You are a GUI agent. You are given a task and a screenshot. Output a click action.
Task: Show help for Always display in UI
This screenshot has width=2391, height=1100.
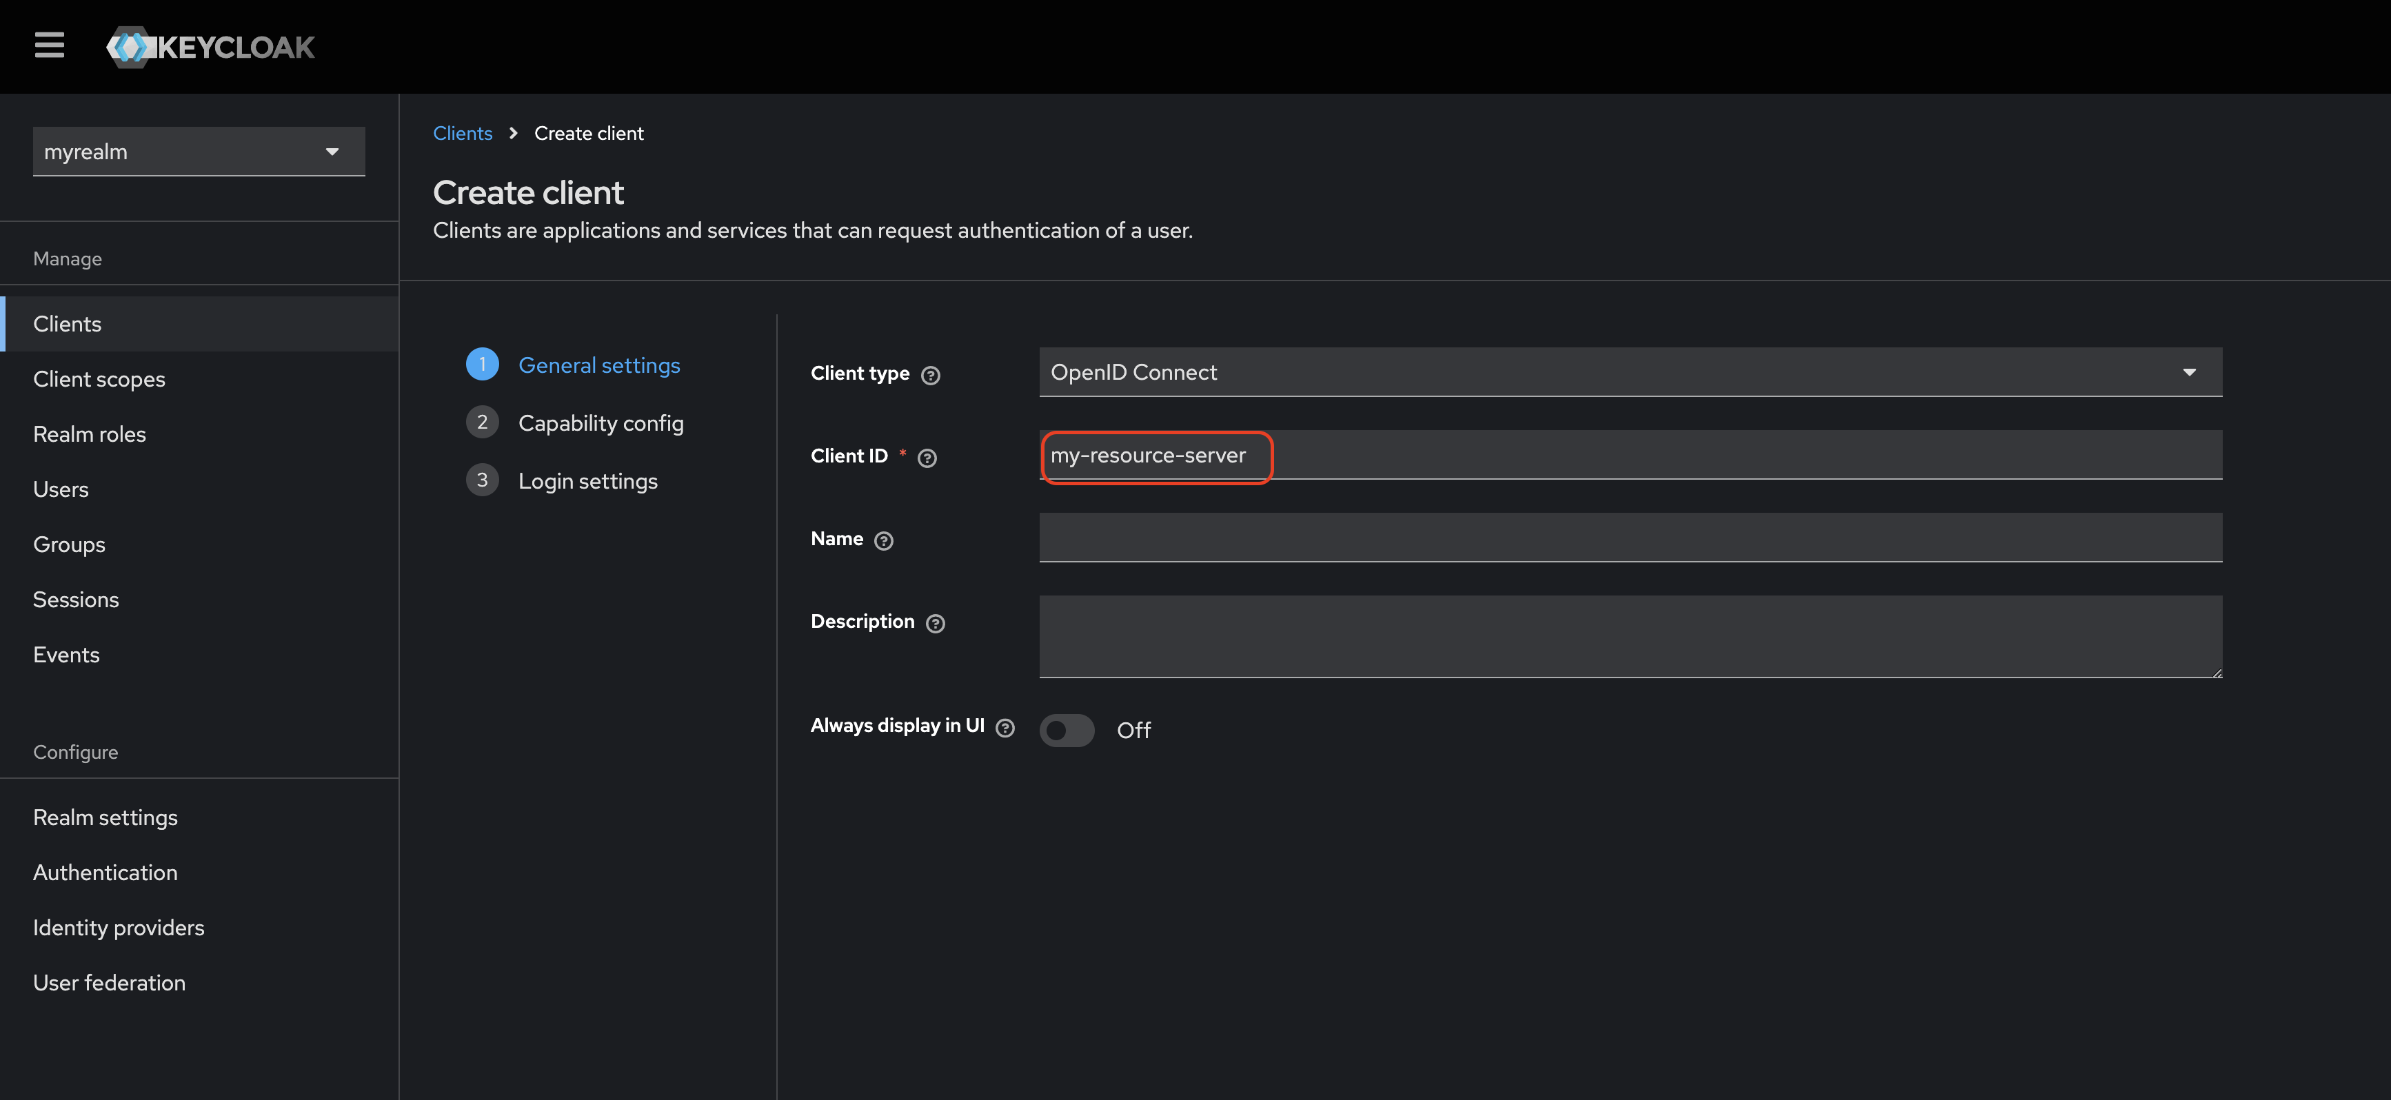click(1005, 728)
